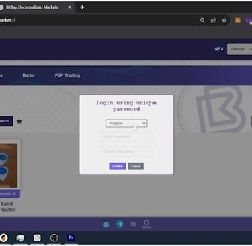
Task: Open the Medium icon in footer
Action: 133,224
